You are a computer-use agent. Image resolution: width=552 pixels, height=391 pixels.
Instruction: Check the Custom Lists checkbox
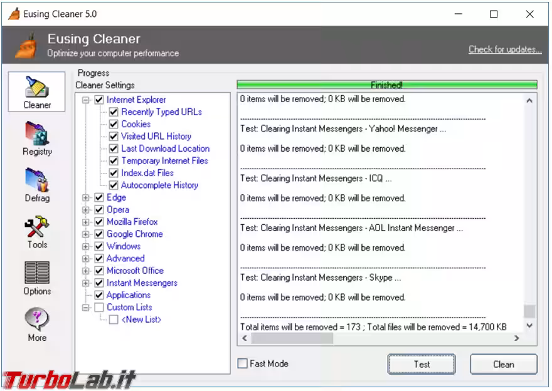[x=98, y=308]
